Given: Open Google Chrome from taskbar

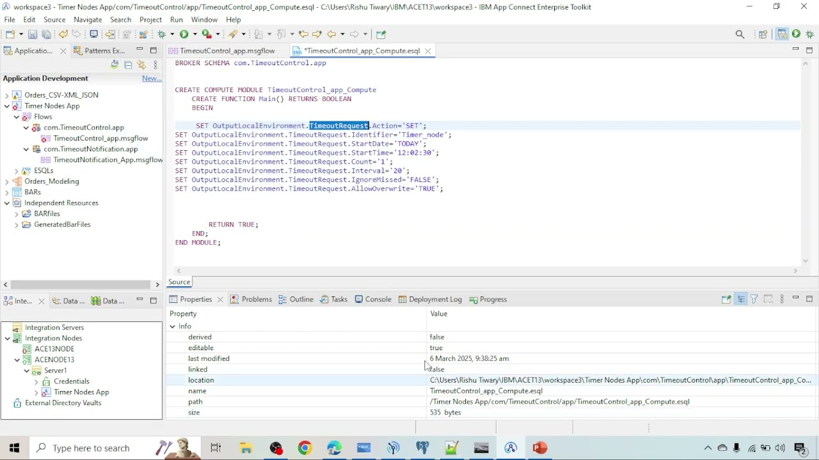Looking at the screenshot, I should 305,448.
